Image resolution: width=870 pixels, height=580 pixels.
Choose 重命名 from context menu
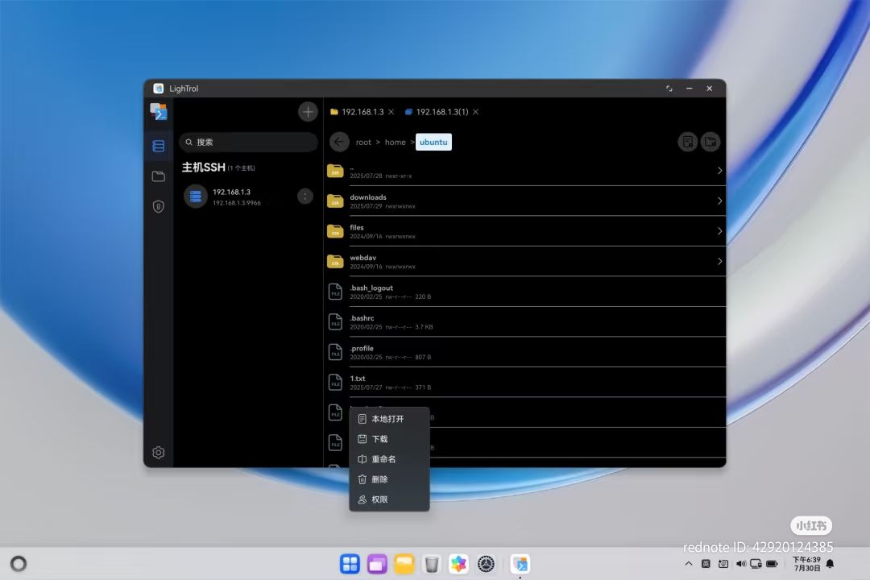click(x=389, y=459)
